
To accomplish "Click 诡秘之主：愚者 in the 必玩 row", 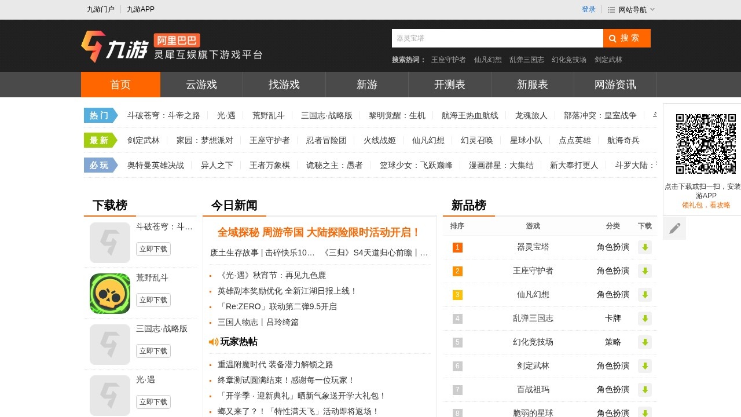I will tap(335, 165).
